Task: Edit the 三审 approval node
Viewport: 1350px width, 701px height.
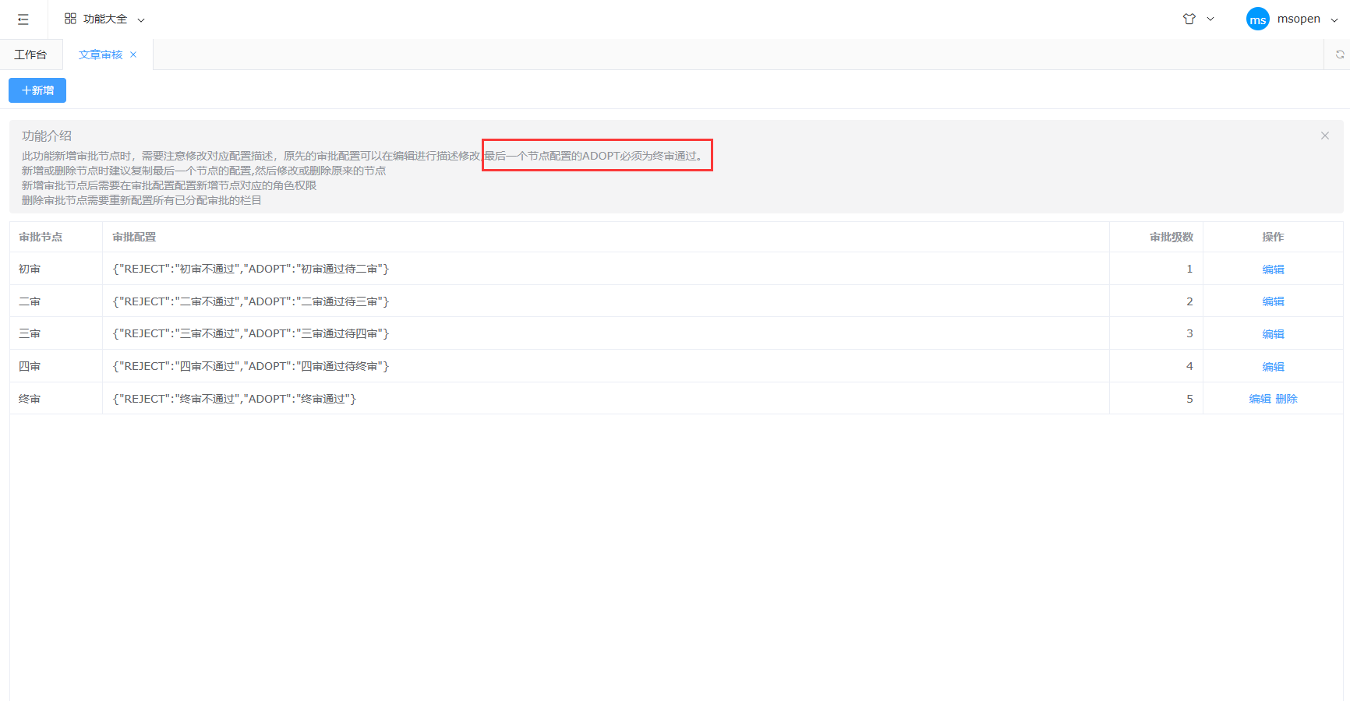Action: (1273, 334)
